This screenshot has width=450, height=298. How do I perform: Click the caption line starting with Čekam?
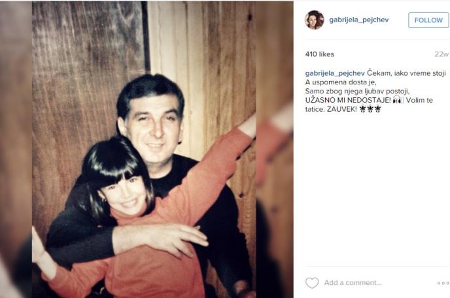click(406, 73)
